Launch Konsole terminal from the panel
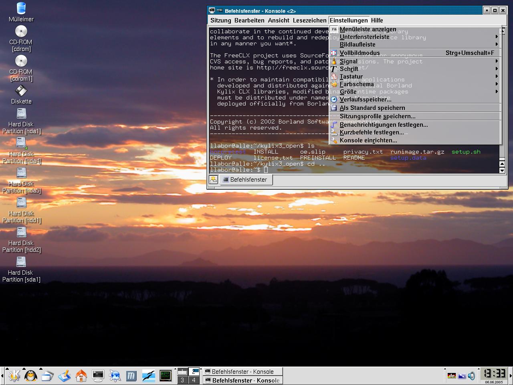513x385 pixels. tap(98, 376)
